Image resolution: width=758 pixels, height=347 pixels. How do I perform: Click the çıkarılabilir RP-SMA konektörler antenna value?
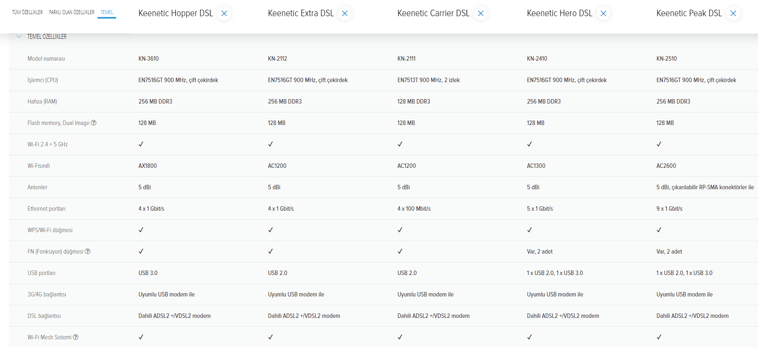click(705, 187)
